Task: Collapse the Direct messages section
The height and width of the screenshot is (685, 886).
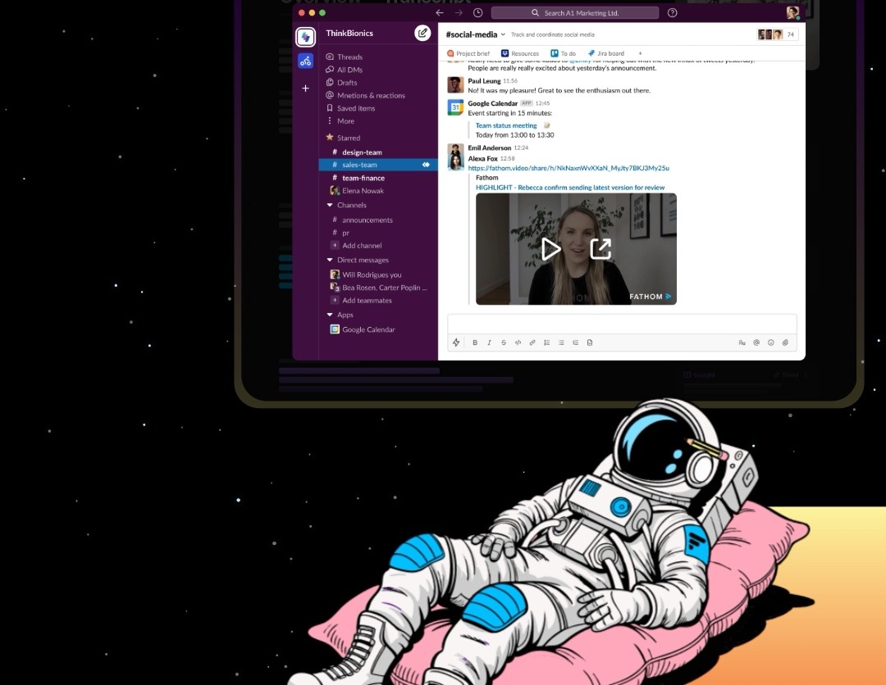Action: pyautogui.click(x=330, y=260)
